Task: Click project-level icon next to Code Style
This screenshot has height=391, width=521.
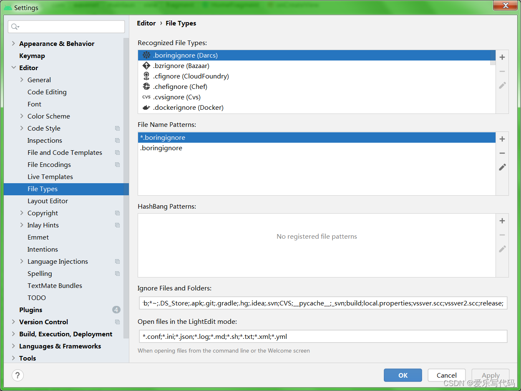Action: [x=117, y=129]
